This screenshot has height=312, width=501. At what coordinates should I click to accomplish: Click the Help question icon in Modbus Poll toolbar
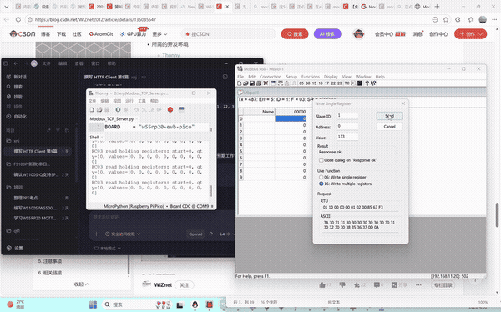click(367, 83)
